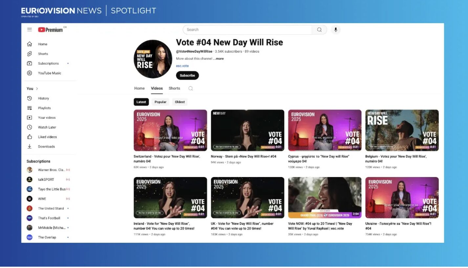The image size is (468, 268).
Task: Select the Oldest filter chip
Action: pyautogui.click(x=180, y=102)
